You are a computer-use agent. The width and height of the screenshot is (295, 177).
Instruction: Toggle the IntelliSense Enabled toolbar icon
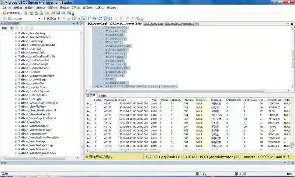pos(84,18)
